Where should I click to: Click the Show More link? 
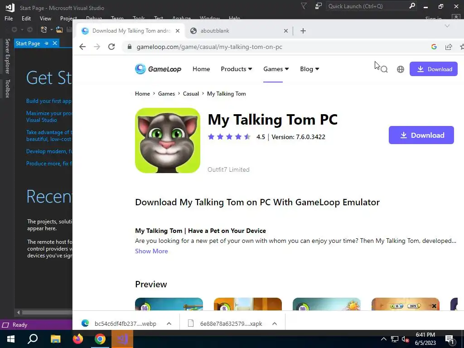click(x=151, y=251)
